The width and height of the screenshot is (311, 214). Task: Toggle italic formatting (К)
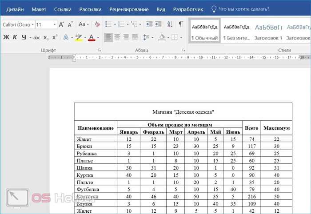pyautogui.click(x=15, y=37)
